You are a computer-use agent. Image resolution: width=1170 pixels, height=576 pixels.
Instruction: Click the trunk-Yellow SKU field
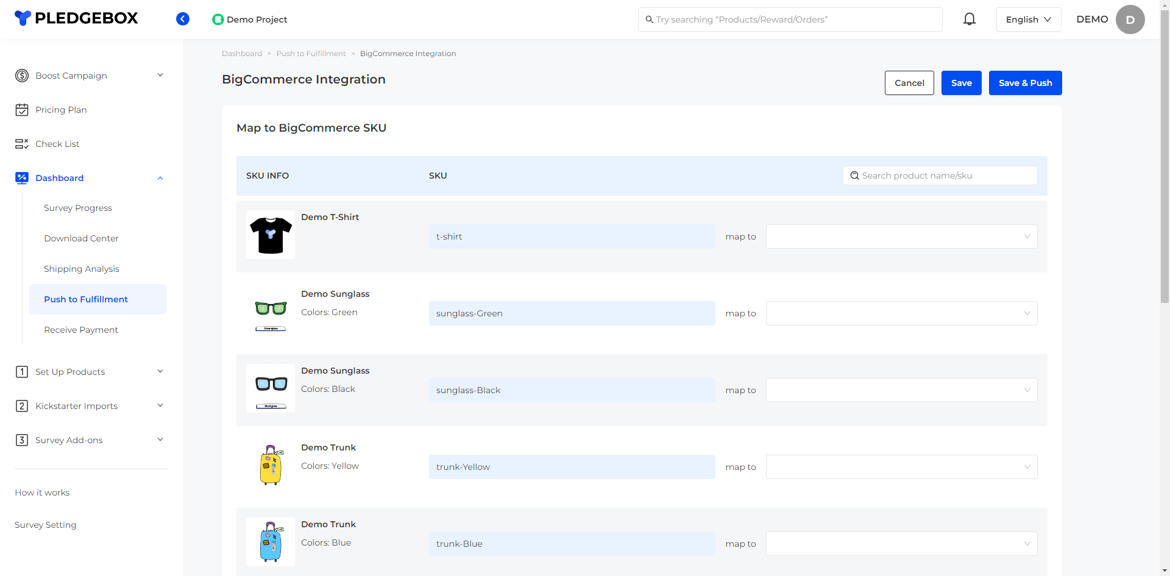coord(572,467)
